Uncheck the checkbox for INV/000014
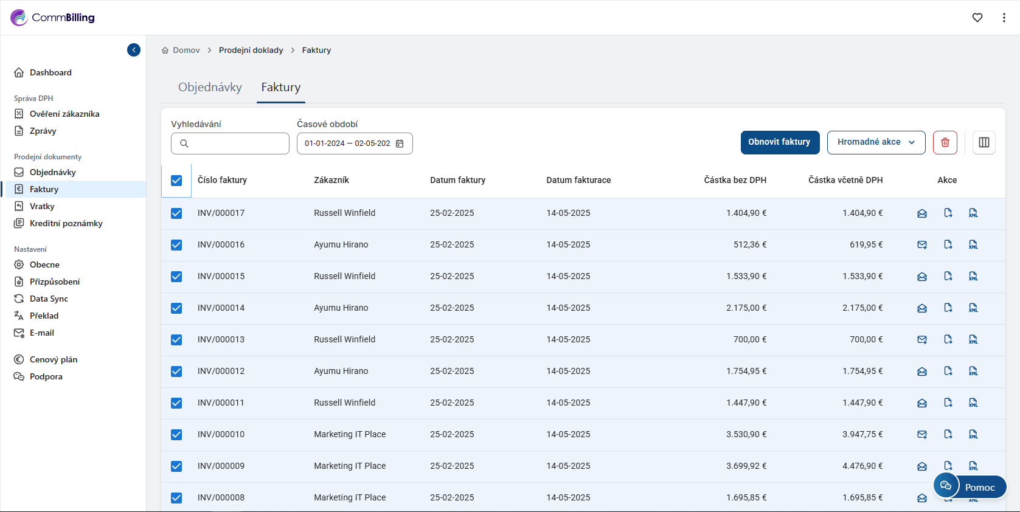The width and height of the screenshot is (1020, 512). click(176, 308)
